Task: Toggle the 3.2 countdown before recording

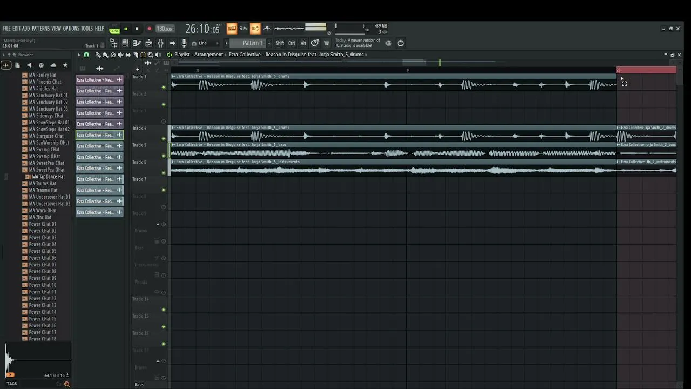Action: click(243, 29)
